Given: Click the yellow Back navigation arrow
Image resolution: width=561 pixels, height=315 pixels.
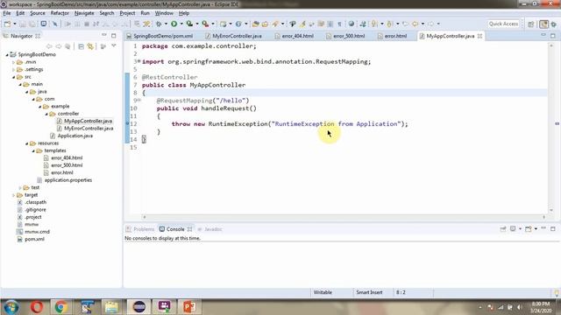Looking at the screenshot, I should coord(415,24).
